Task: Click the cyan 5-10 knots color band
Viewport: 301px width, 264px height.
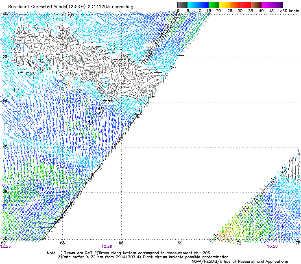Action: 193,5
